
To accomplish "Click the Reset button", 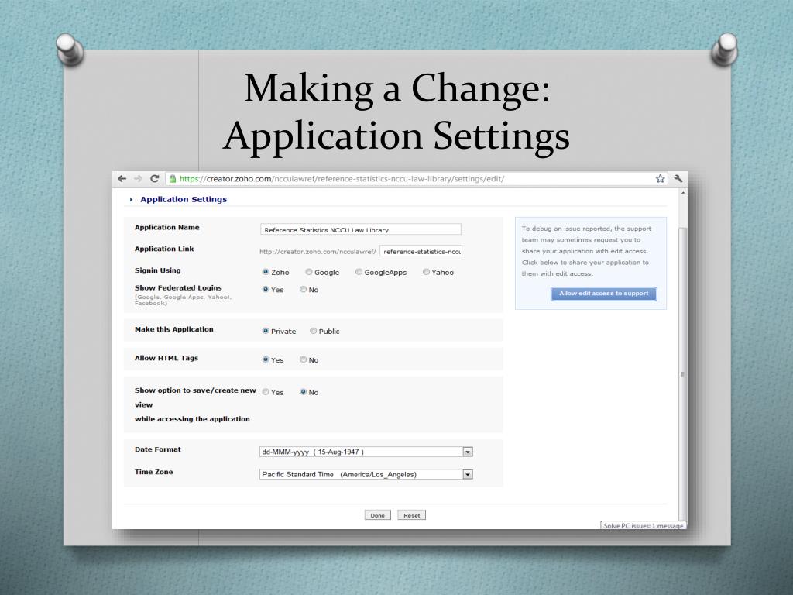I will [x=412, y=515].
